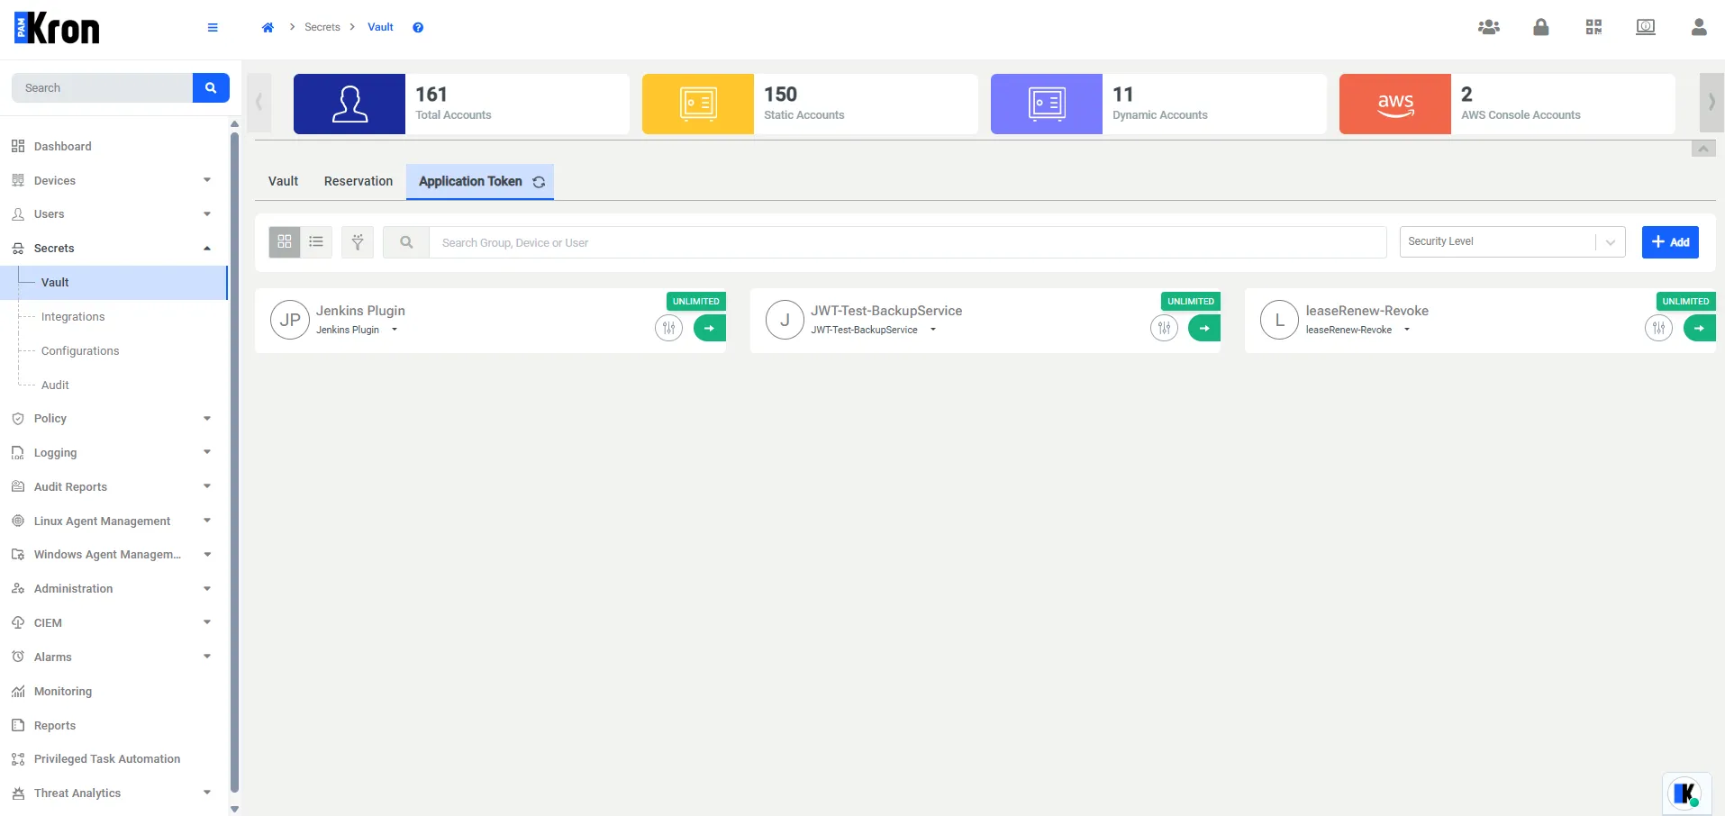Expand Jenkins Plugin sub-label dropdown arrow
This screenshot has height=816, width=1725.
[395, 330]
